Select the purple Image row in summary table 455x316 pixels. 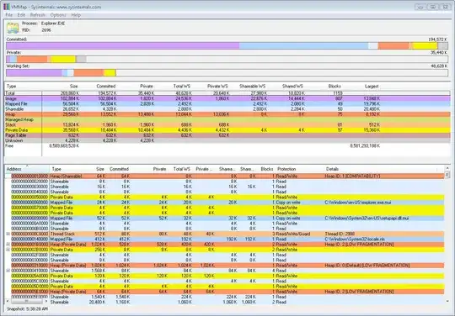pyautogui.click(x=227, y=98)
